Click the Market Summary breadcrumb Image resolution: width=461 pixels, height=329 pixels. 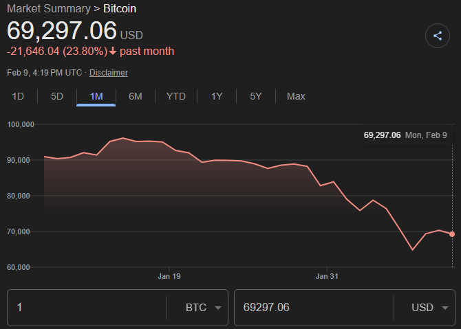[x=49, y=8]
